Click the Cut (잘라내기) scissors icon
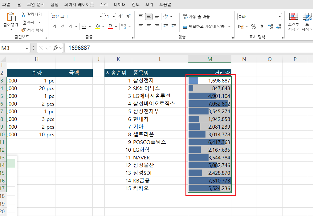The height and width of the screenshot is (216, 313). (23, 14)
